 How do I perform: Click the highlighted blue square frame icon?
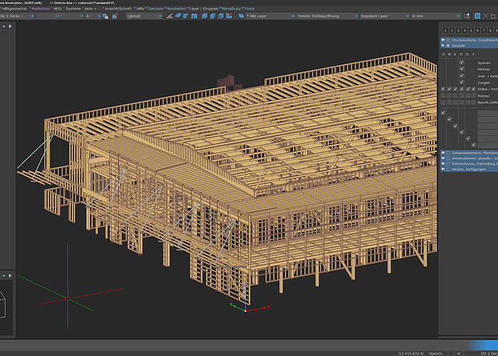pyautogui.click(x=477, y=16)
